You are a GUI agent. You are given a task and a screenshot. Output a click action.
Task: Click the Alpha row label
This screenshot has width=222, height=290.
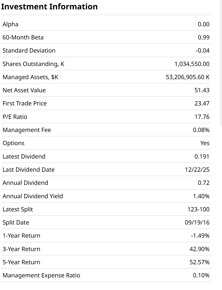tap(10, 24)
